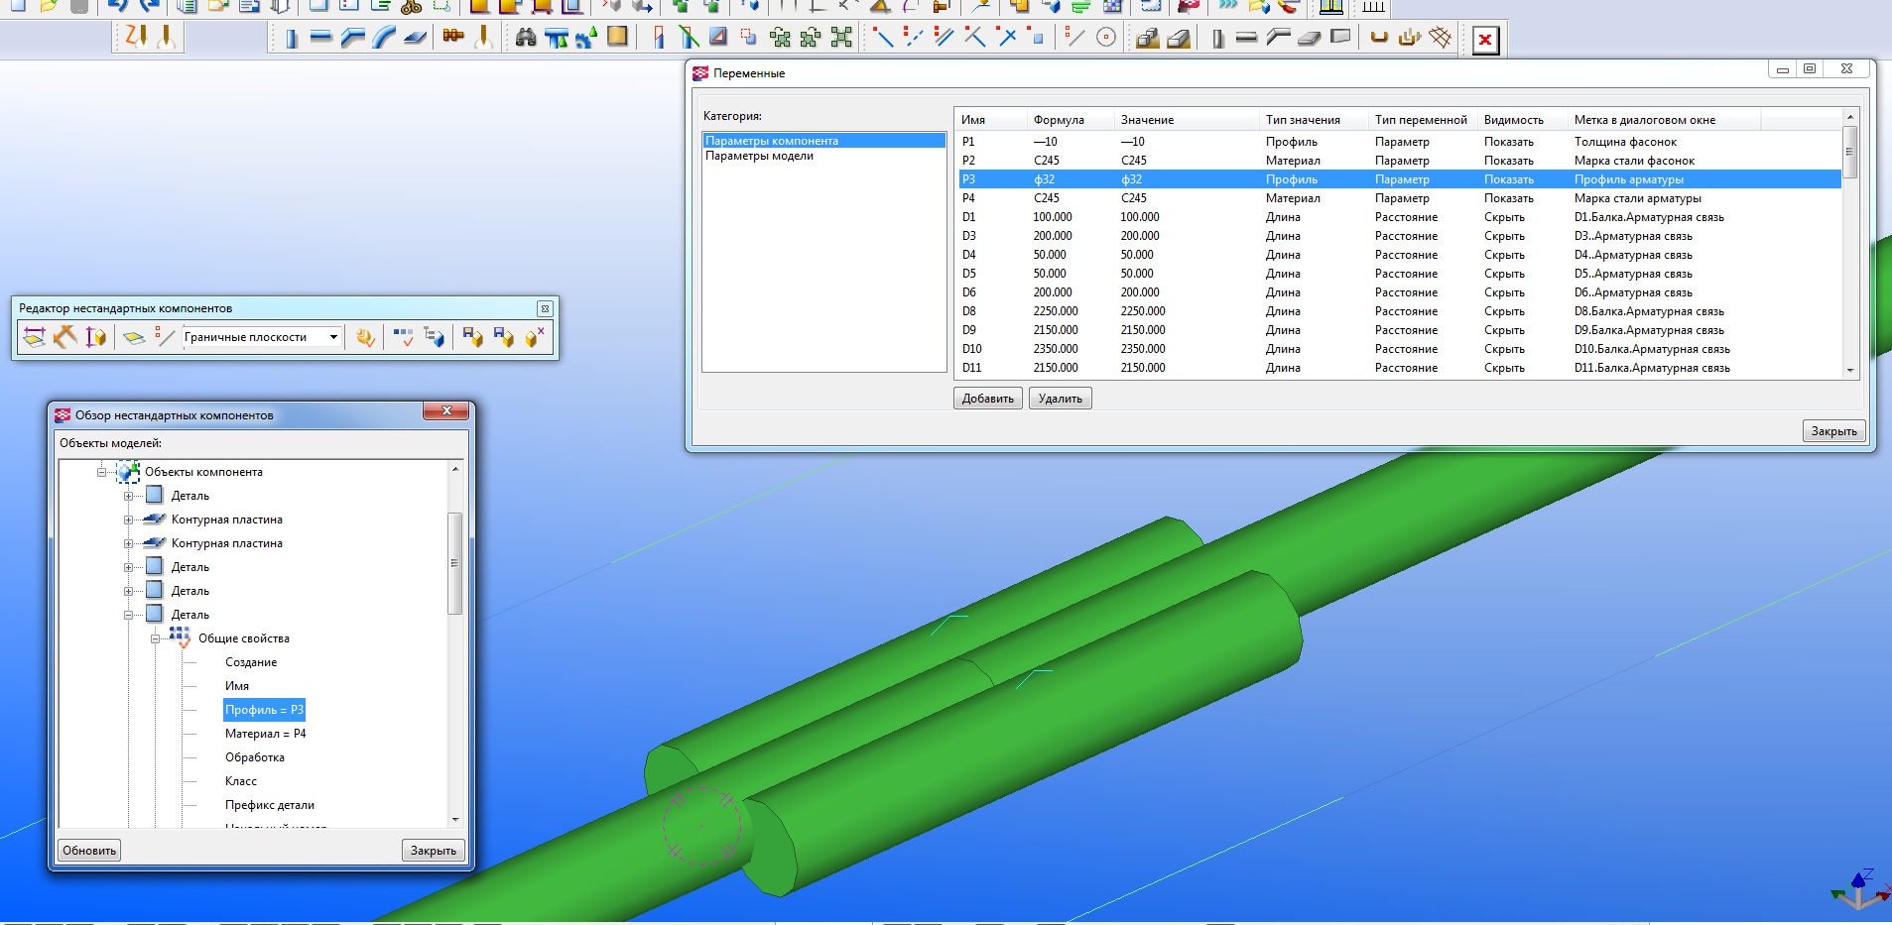Open the Граничные плоскости dropdown
Image resolution: width=1892 pixels, height=925 pixels.
(x=333, y=337)
